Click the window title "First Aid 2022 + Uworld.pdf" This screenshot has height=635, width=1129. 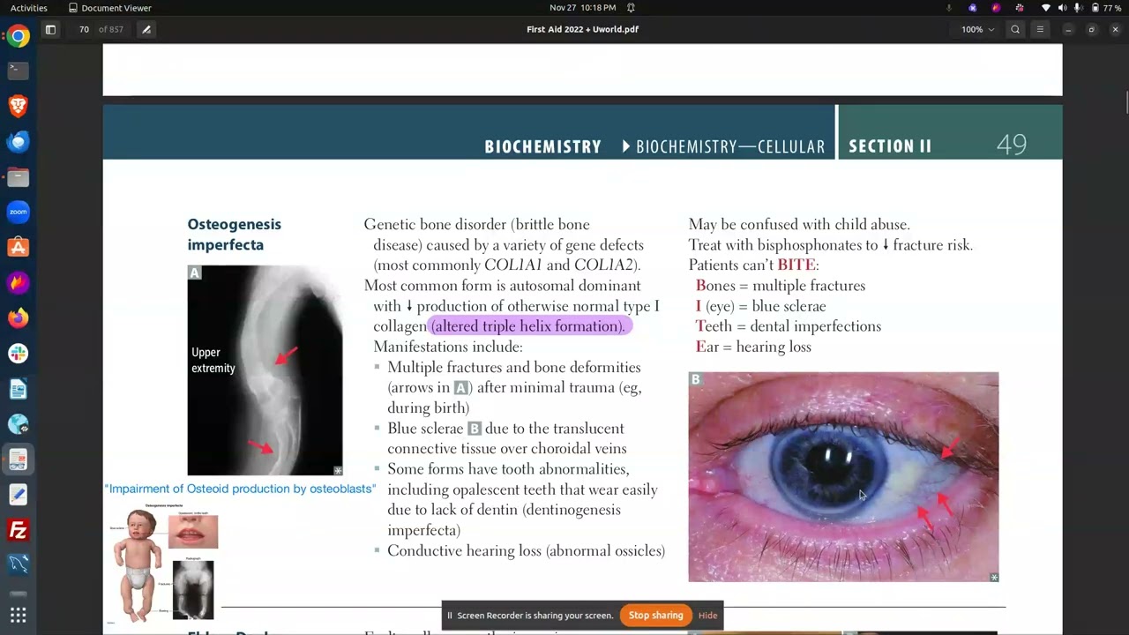(x=582, y=29)
